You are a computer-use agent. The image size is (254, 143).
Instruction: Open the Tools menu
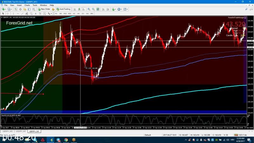tap(35, 5)
